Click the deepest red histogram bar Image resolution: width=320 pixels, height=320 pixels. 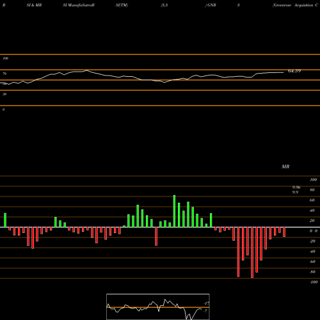pos(252,252)
